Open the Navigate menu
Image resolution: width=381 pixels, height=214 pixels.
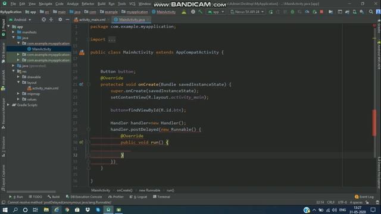tap(45, 4)
